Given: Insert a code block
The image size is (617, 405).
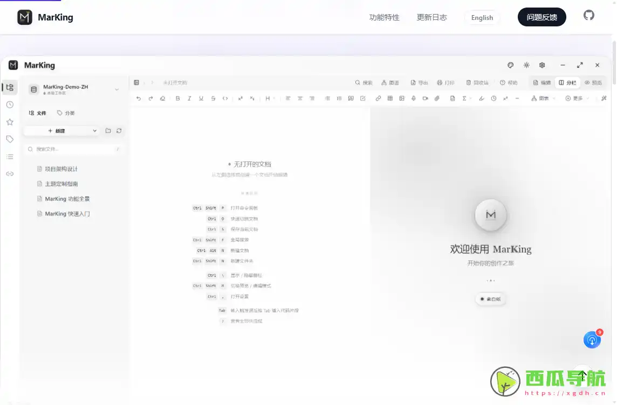Looking at the screenshot, I should click(453, 99).
